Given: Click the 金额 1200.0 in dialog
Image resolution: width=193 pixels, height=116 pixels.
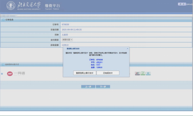Looking at the screenshot, I should [96, 67].
